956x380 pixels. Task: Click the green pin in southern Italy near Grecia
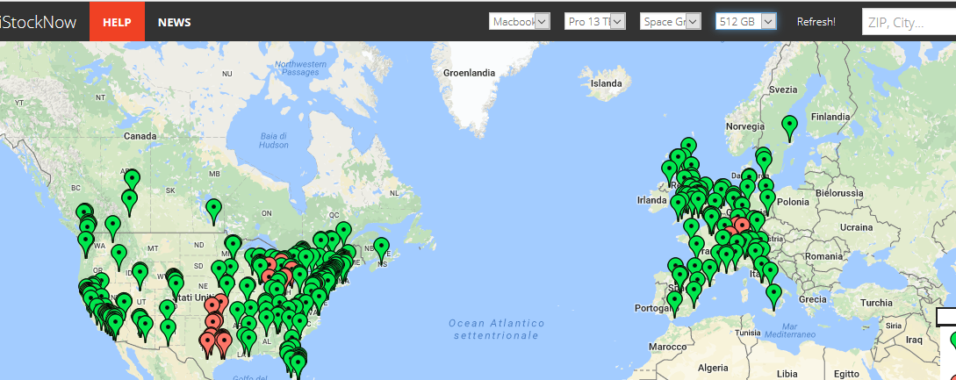click(x=773, y=297)
